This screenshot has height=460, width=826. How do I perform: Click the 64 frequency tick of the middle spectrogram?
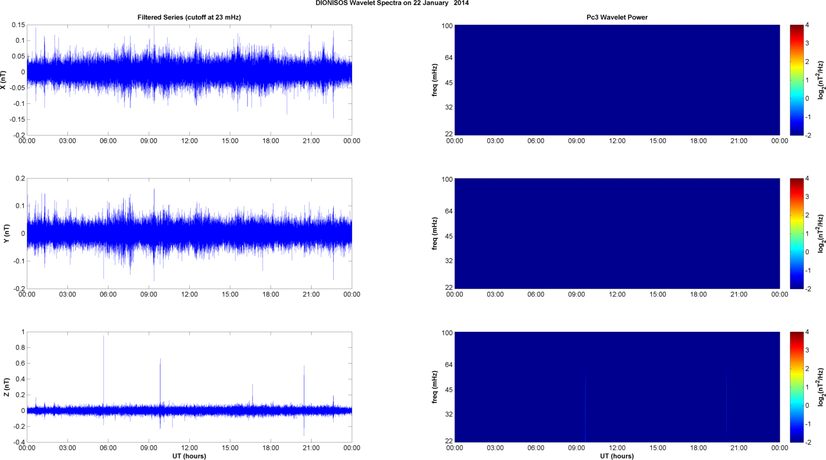point(449,211)
